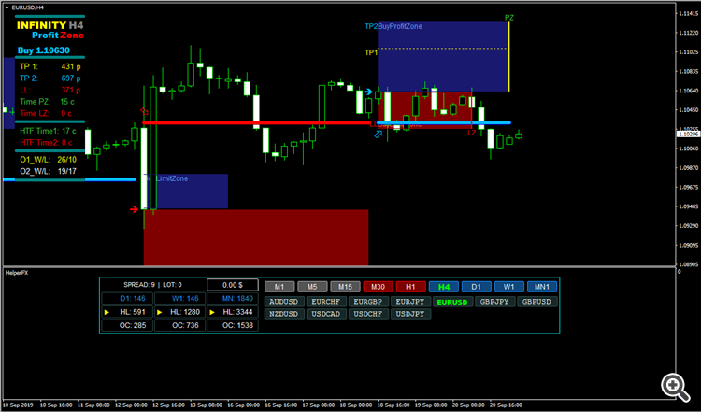
Task: Click the Time LZ: 0 c line
Action: tap(46, 113)
